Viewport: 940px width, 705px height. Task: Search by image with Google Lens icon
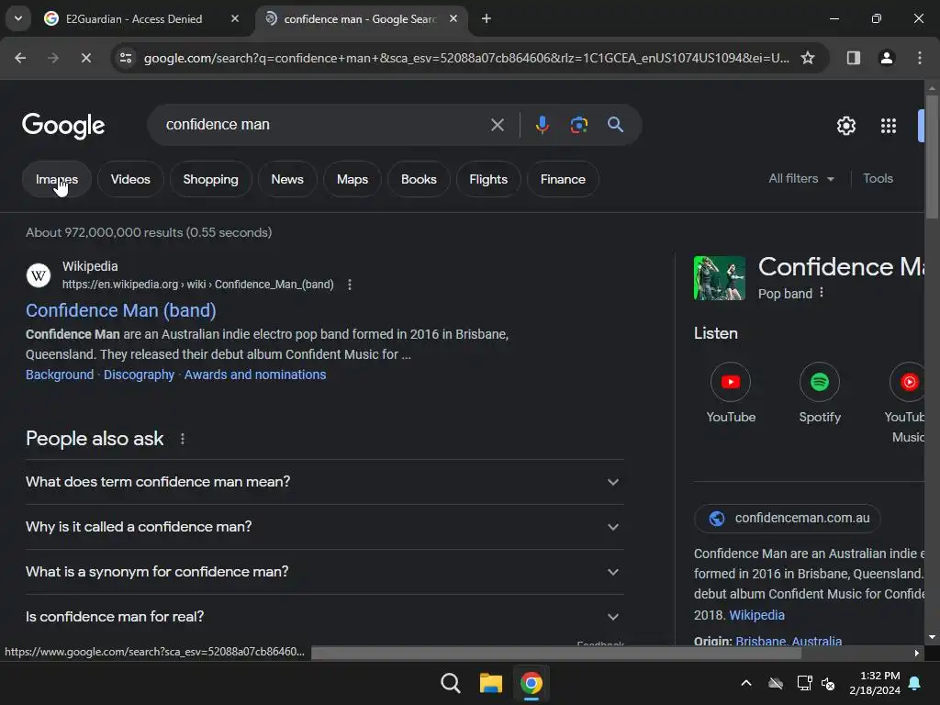578,125
